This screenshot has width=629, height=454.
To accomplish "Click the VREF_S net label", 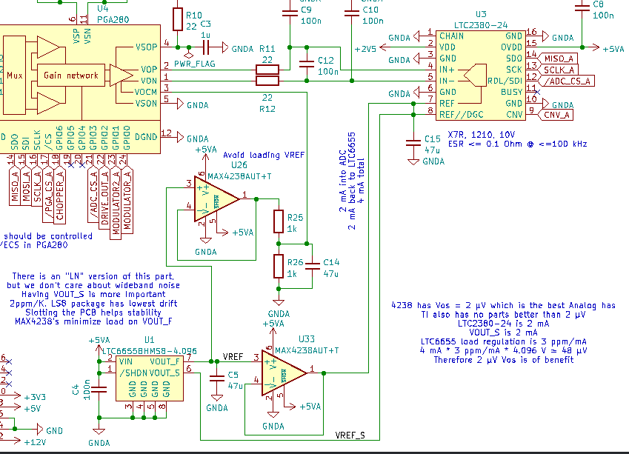I will (x=350, y=435).
